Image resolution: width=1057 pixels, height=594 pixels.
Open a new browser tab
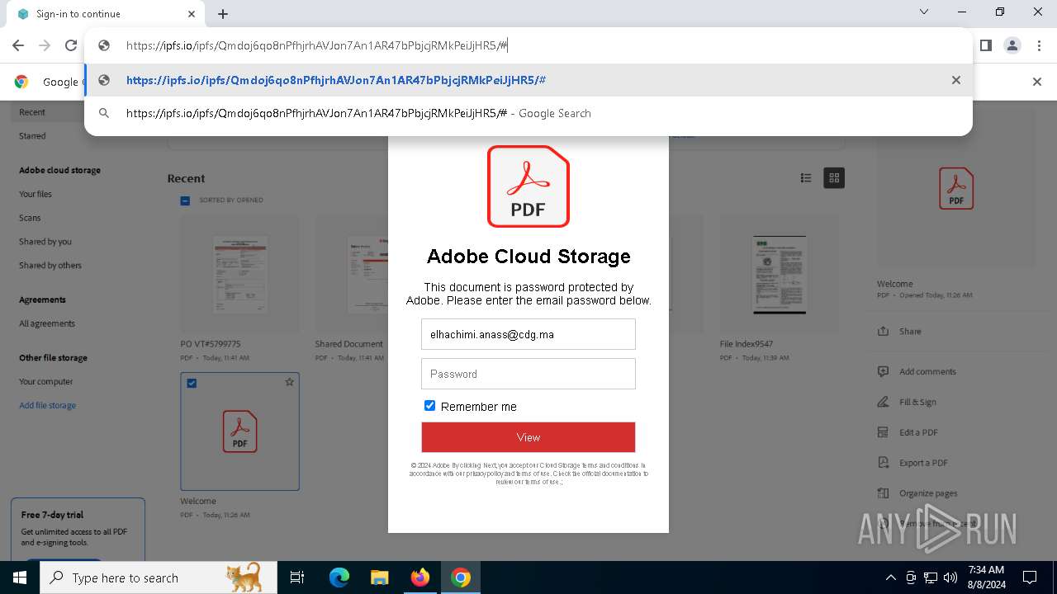(223, 14)
